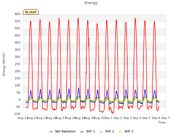Click the SHF 2 legend entry
The image size is (183, 137).
pyautogui.click(x=107, y=131)
